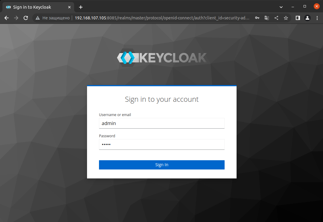Image resolution: width=323 pixels, height=222 pixels.
Task: Go back to the previous page
Action: click(x=7, y=18)
